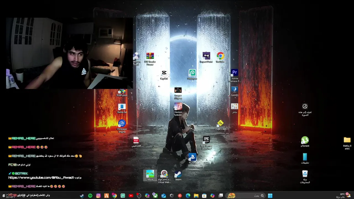The height and width of the screenshot is (199, 354).
Task: Click the Copilot taskbar icon
Action: [212, 196]
